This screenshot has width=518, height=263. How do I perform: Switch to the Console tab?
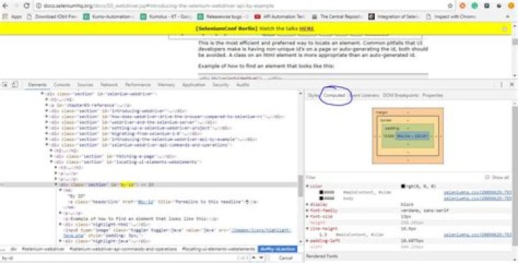coord(62,85)
